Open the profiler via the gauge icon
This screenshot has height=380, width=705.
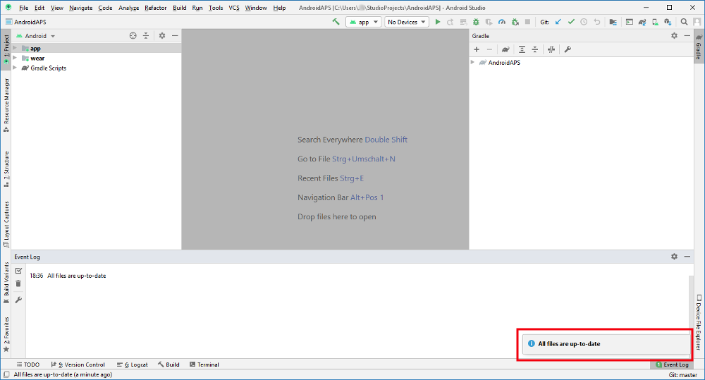tap(502, 22)
